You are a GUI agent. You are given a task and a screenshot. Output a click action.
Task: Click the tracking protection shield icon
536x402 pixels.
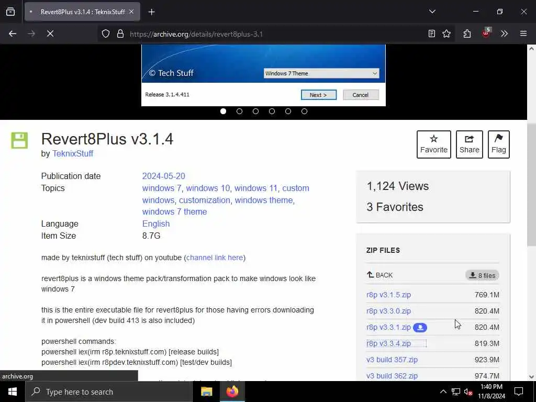pyautogui.click(x=106, y=33)
